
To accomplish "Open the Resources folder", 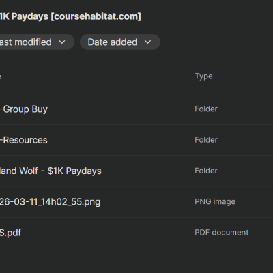I will pyautogui.click(x=24, y=140).
